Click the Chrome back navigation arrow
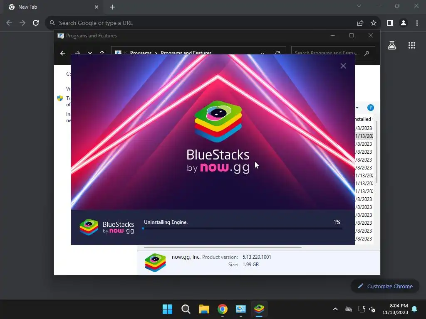This screenshot has height=319, width=426. coord(9,23)
